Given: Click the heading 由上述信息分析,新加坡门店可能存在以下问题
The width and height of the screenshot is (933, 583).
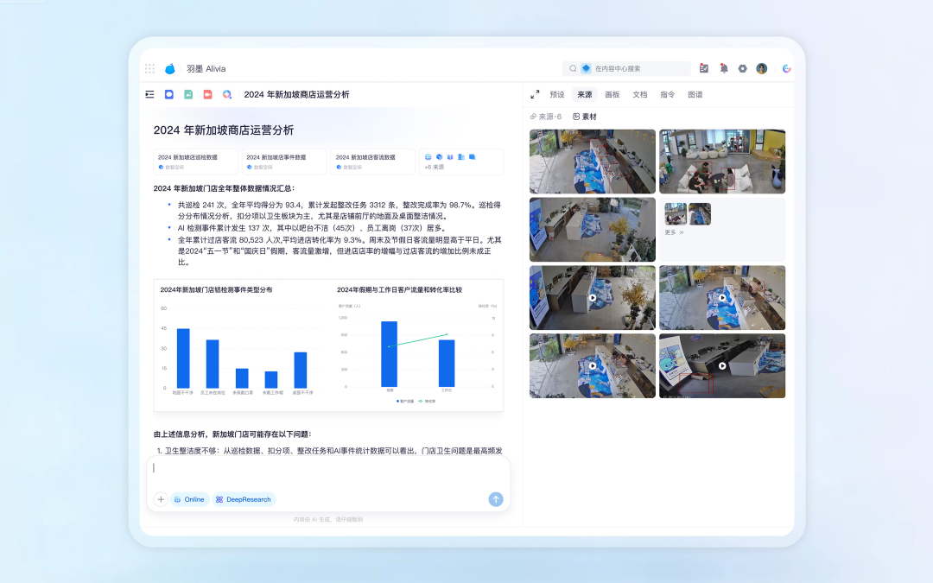Looking at the screenshot, I should pos(232,434).
